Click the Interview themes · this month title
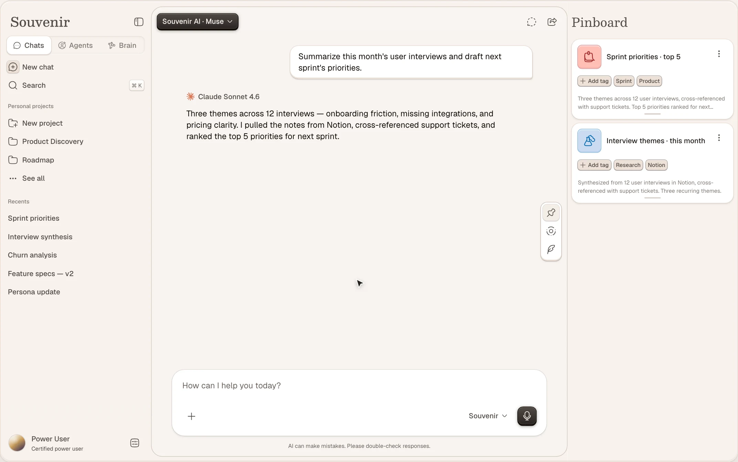Viewport: 738px width, 462px height. pos(656,141)
